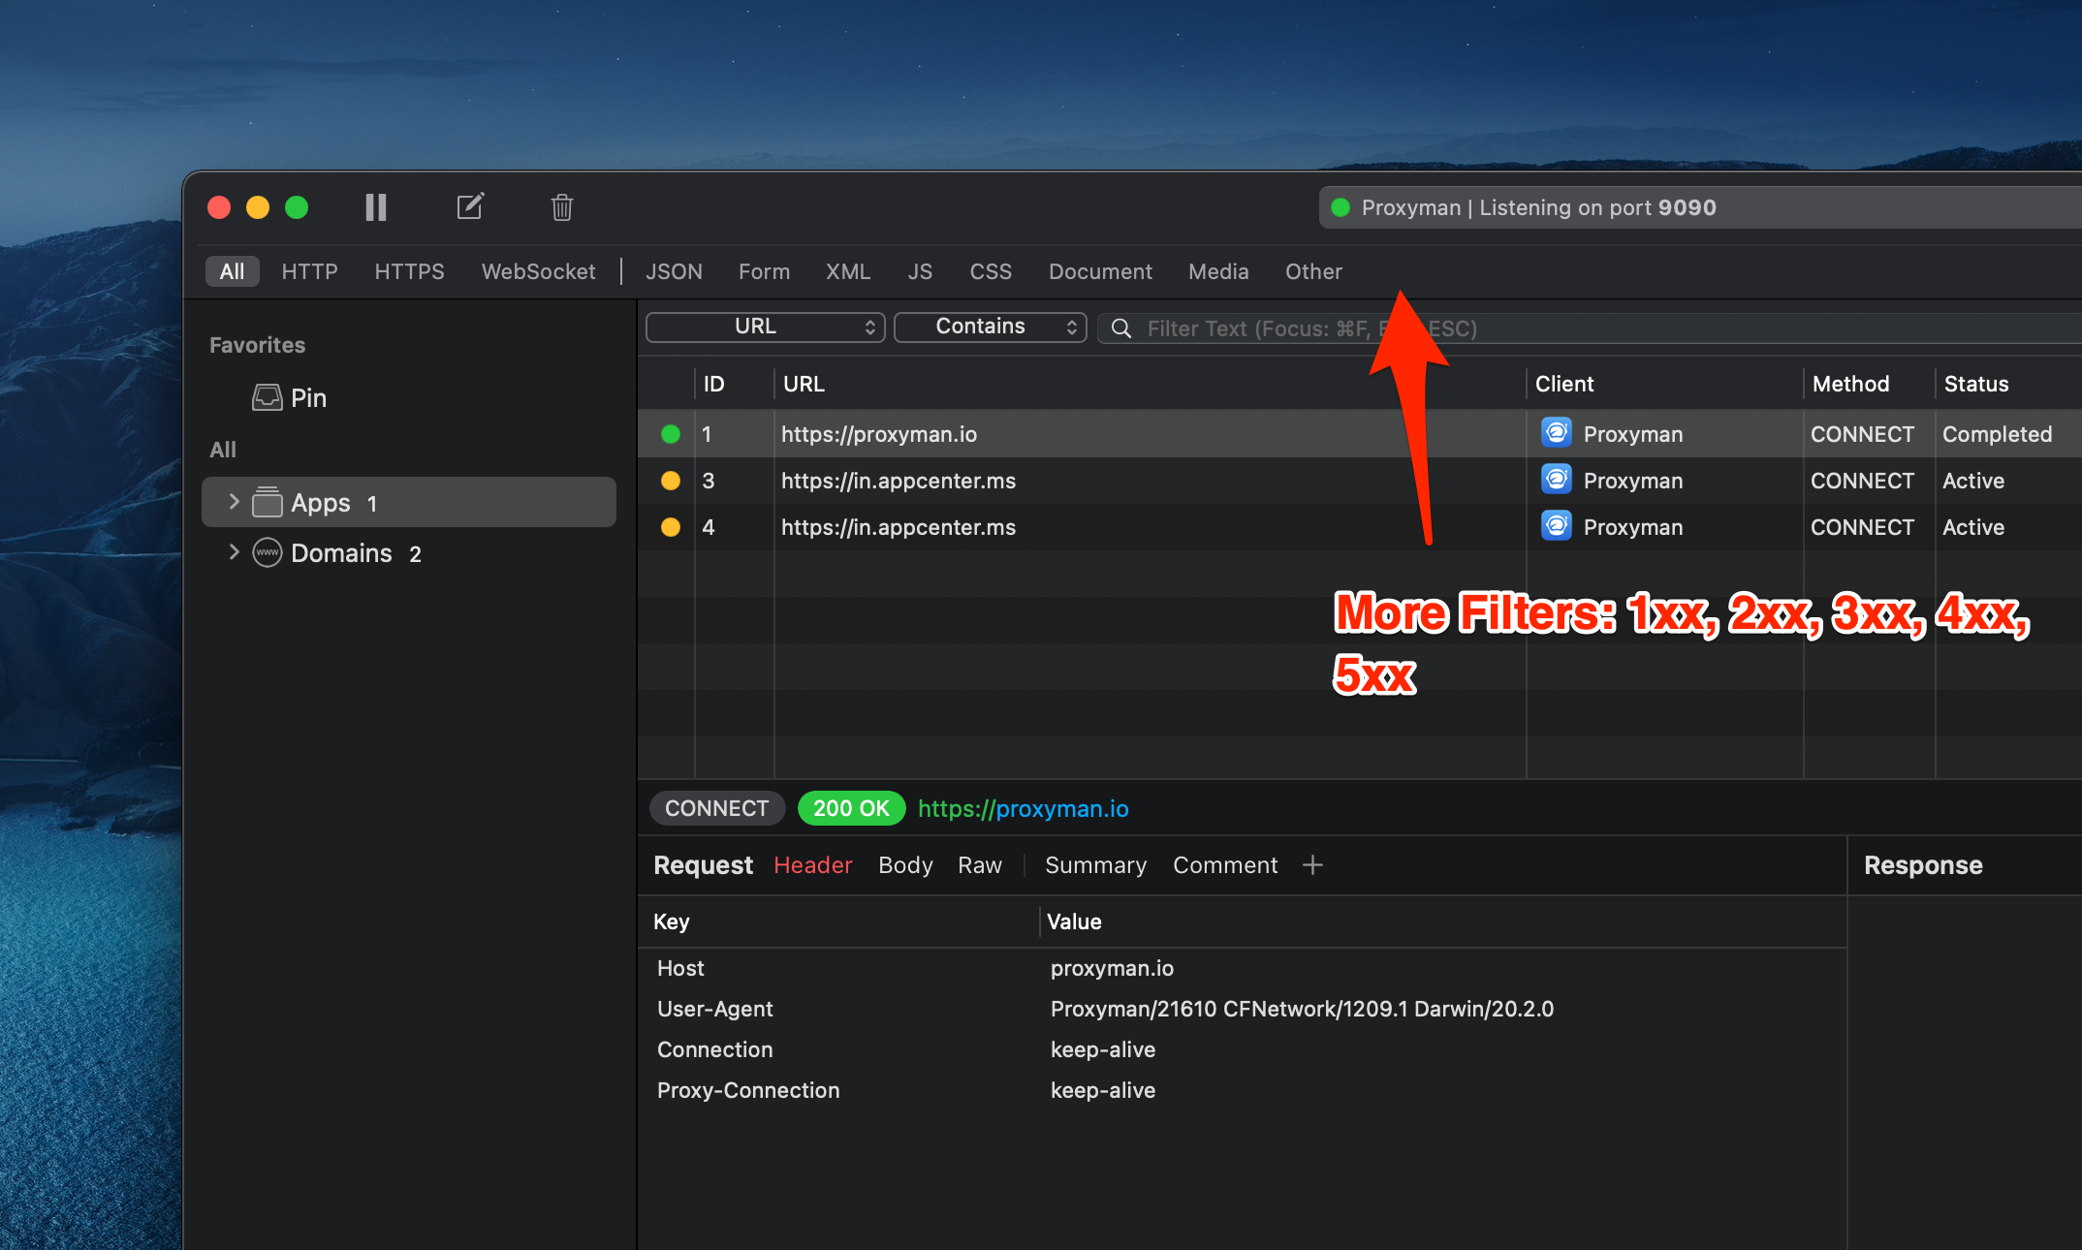Open the https://proxyman.io link
The height and width of the screenshot is (1250, 2082).
coord(1023,808)
